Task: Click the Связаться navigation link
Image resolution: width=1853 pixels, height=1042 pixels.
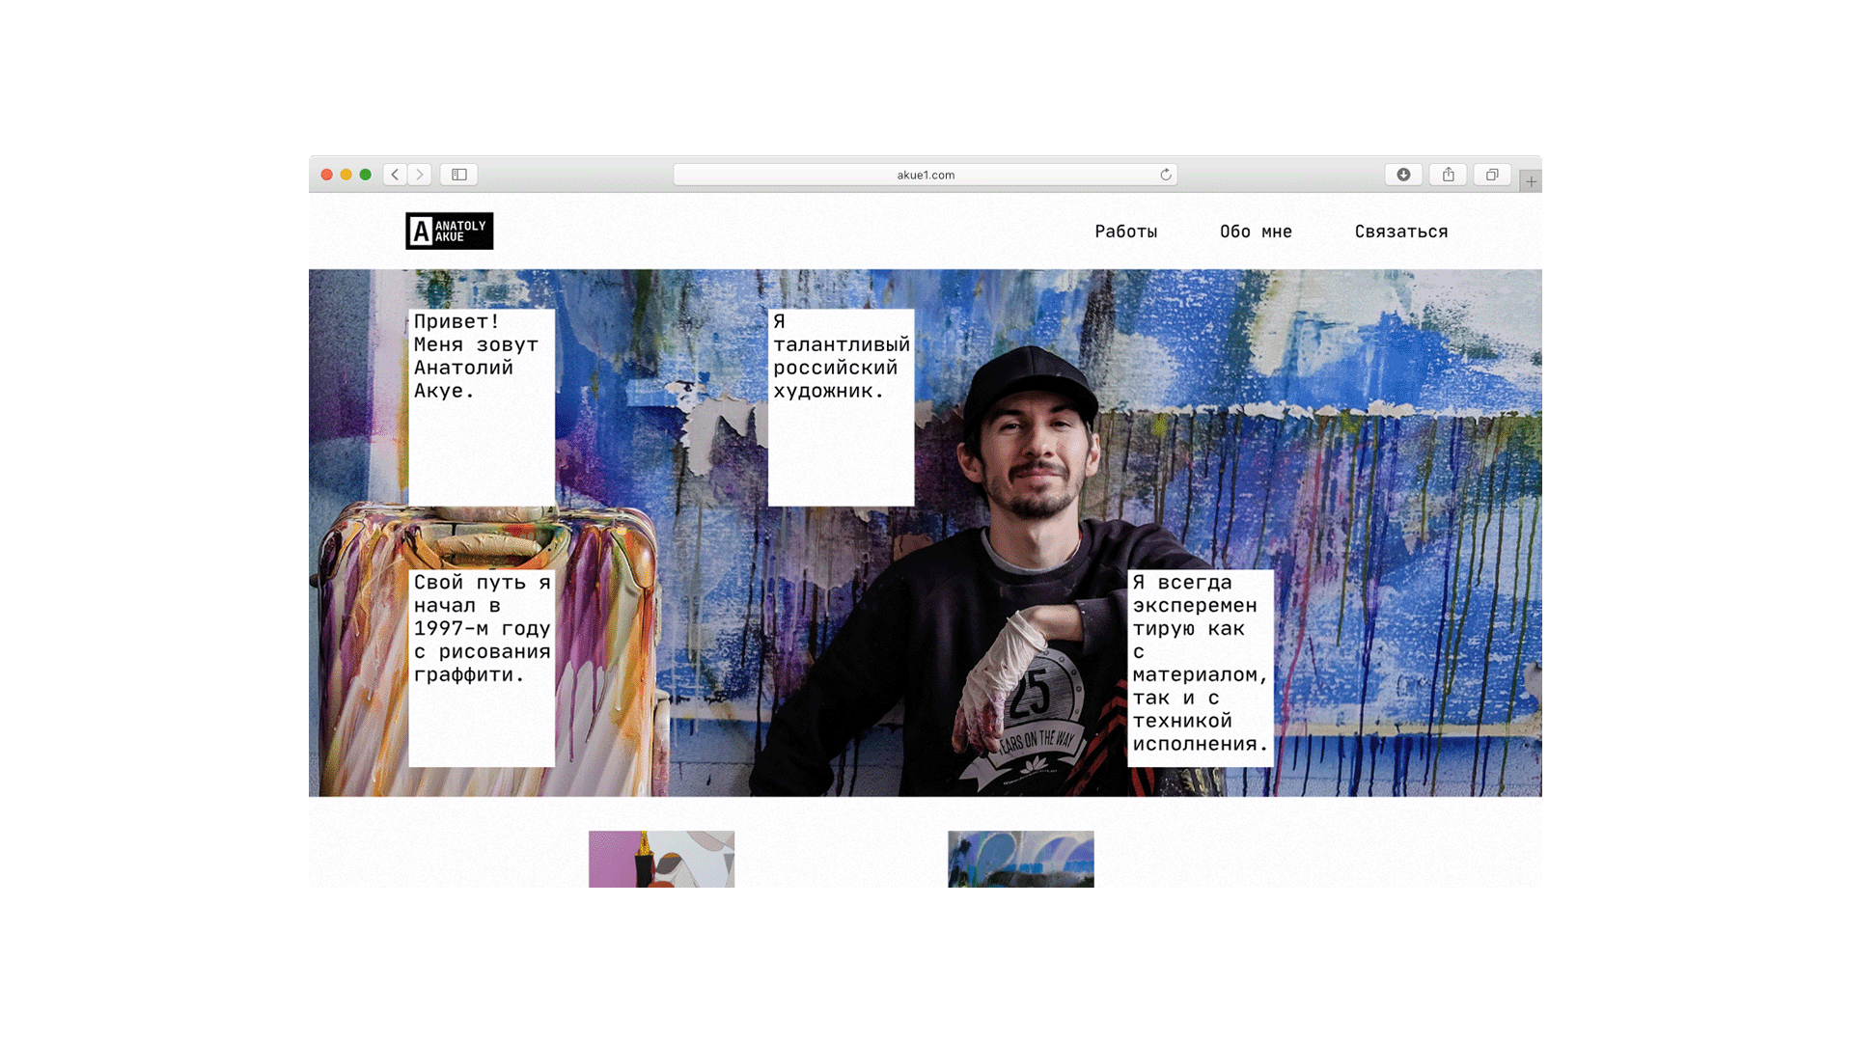Action: [x=1400, y=232]
